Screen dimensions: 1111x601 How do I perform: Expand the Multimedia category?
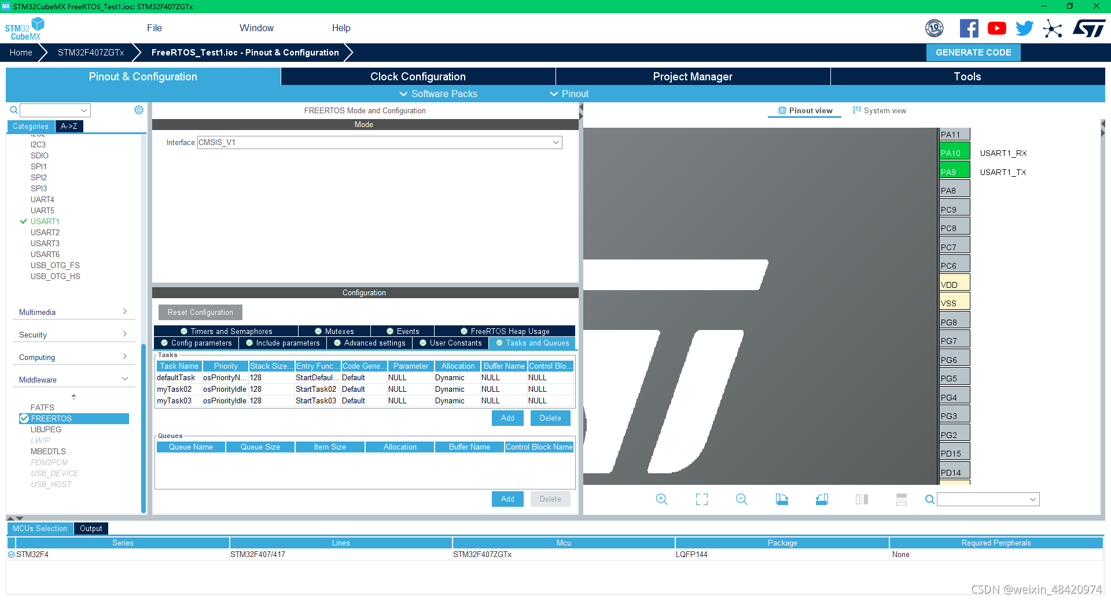pyautogui.click(x=73, y=312)
